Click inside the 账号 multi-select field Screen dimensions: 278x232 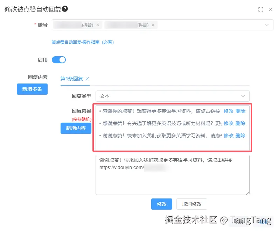162,25
